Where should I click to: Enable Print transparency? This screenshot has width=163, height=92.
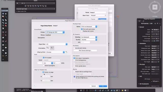pyautogui.click(x=74, y=60)
